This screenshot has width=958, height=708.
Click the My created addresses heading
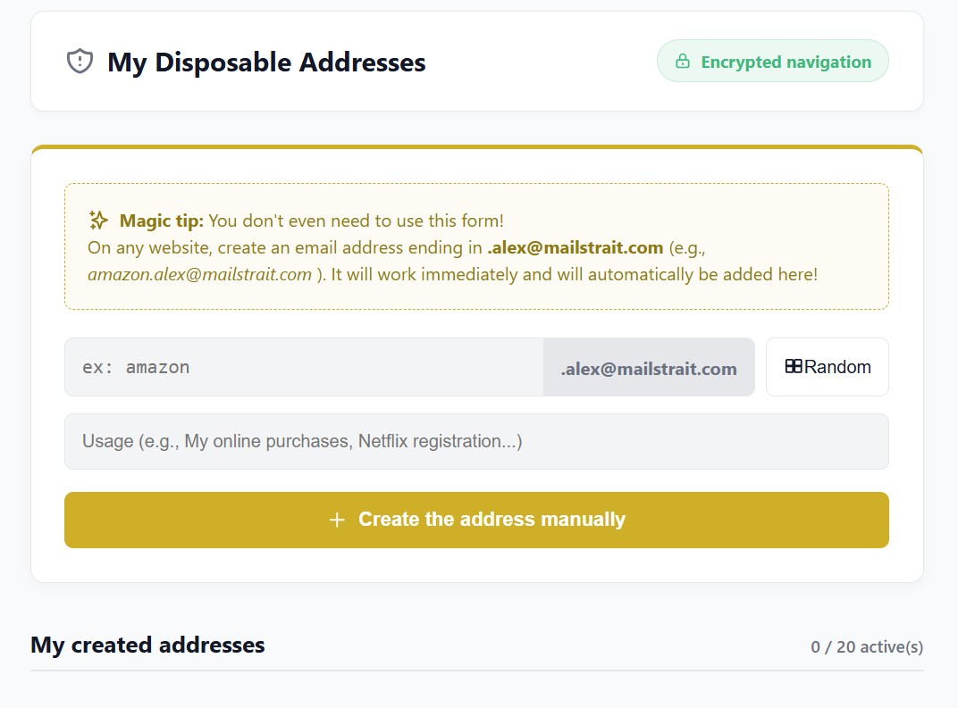click(x=147, y=646)
